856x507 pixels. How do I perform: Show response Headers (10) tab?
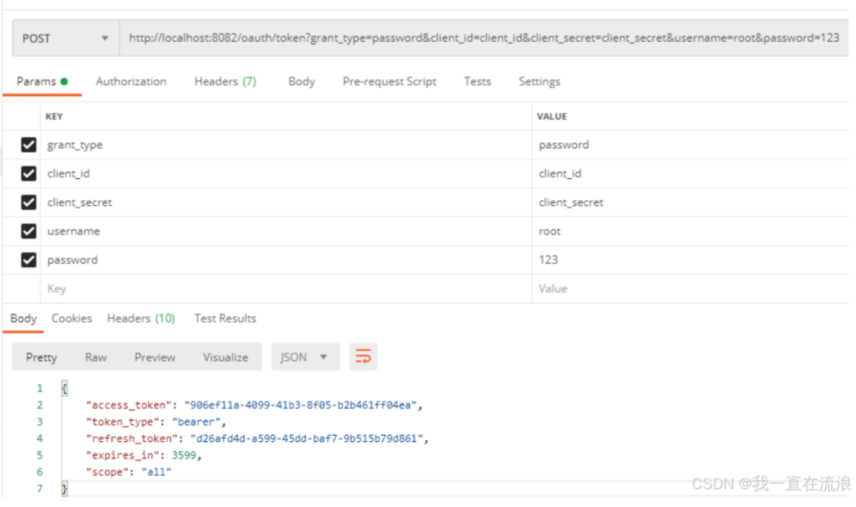click(x=141, y=318)
